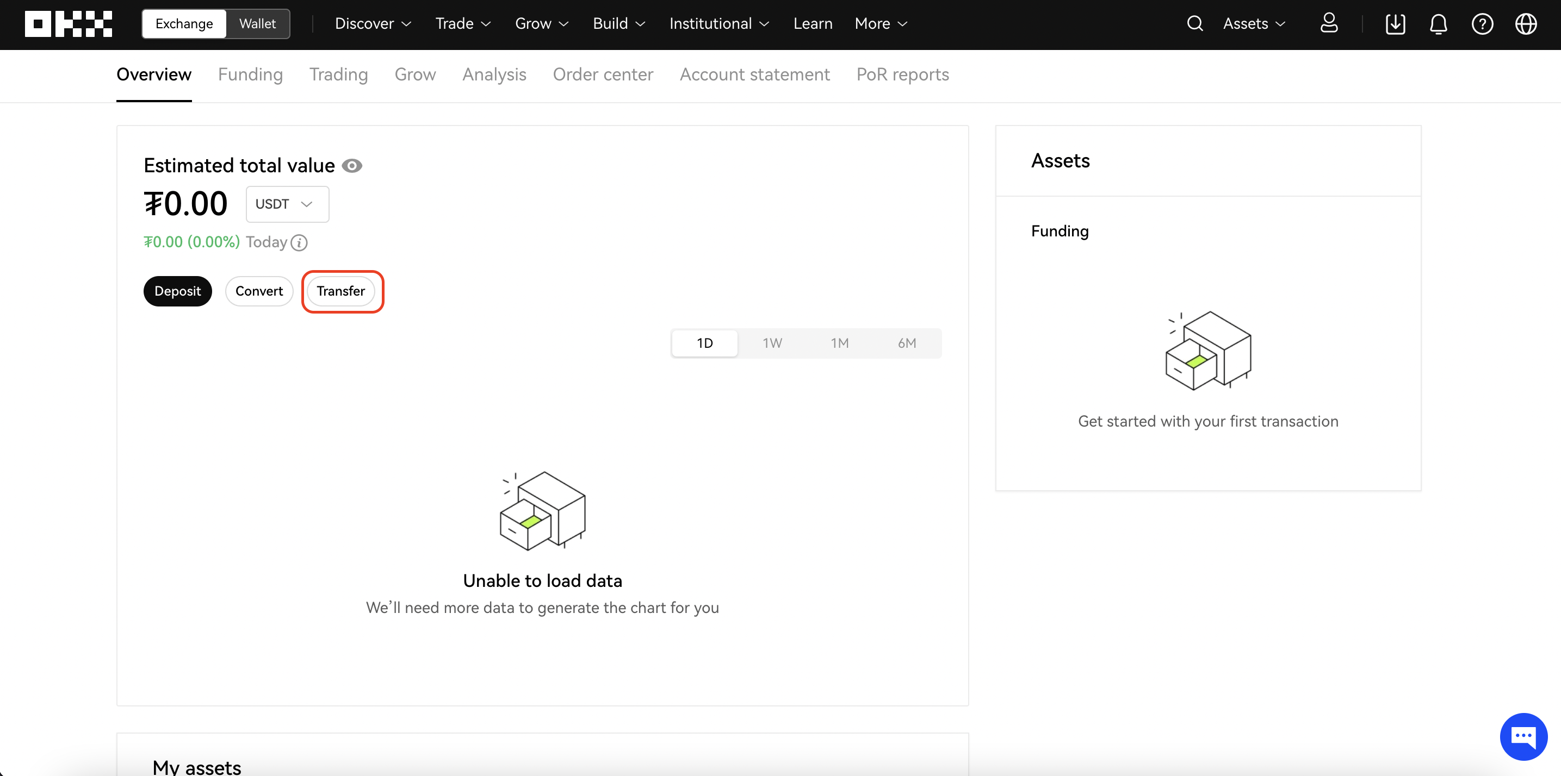Screen dimensions: 1561x776
Task: Hide balance with the eye icon
Action: [352, 166]
